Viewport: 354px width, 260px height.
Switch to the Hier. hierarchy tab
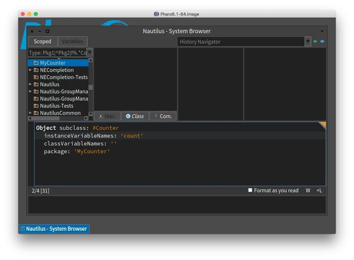[x=107, y=116]
